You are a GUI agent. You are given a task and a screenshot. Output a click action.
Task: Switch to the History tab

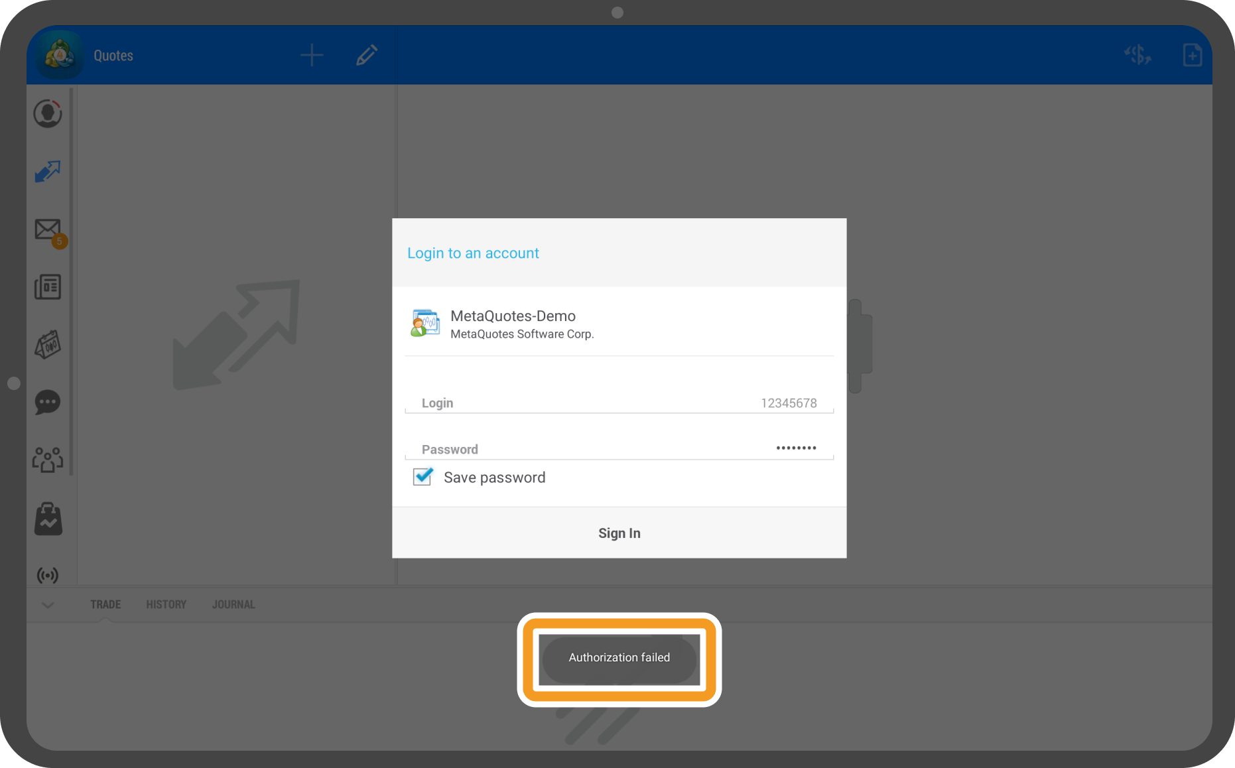(166, 605)
